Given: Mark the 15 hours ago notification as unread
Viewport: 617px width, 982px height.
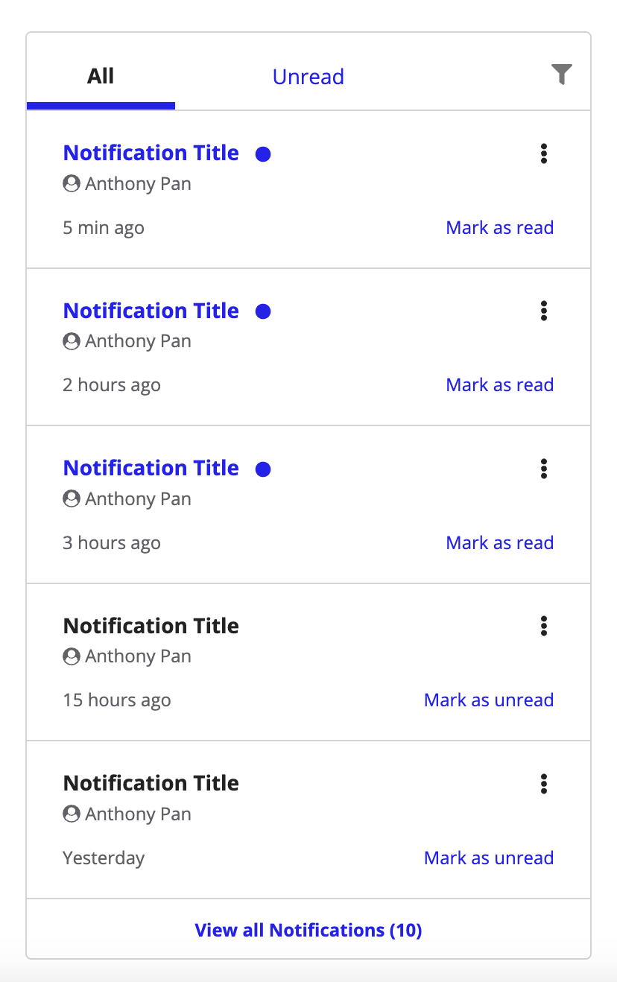Looking at the screenshot, I should pos(488,700).
